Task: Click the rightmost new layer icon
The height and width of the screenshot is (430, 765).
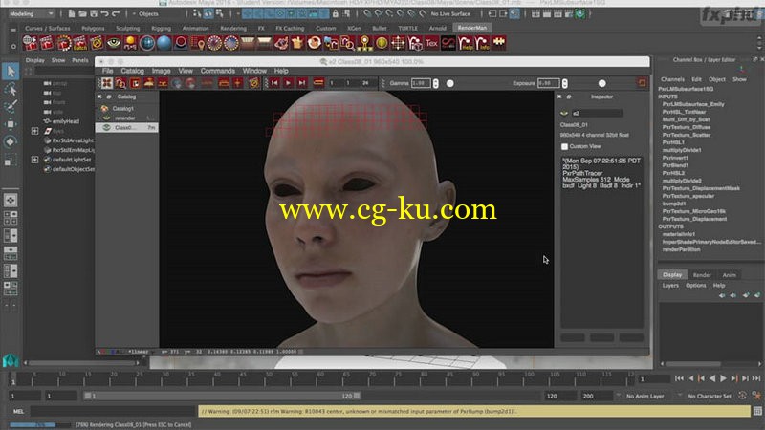Action: click(x=757, y=295)
